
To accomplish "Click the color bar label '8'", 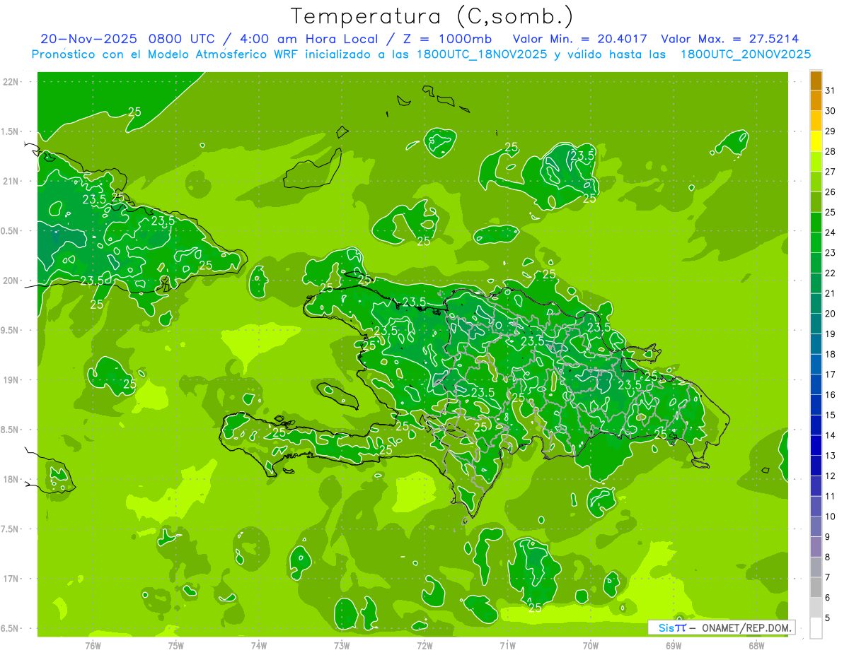I will click(x=828, y=557).
